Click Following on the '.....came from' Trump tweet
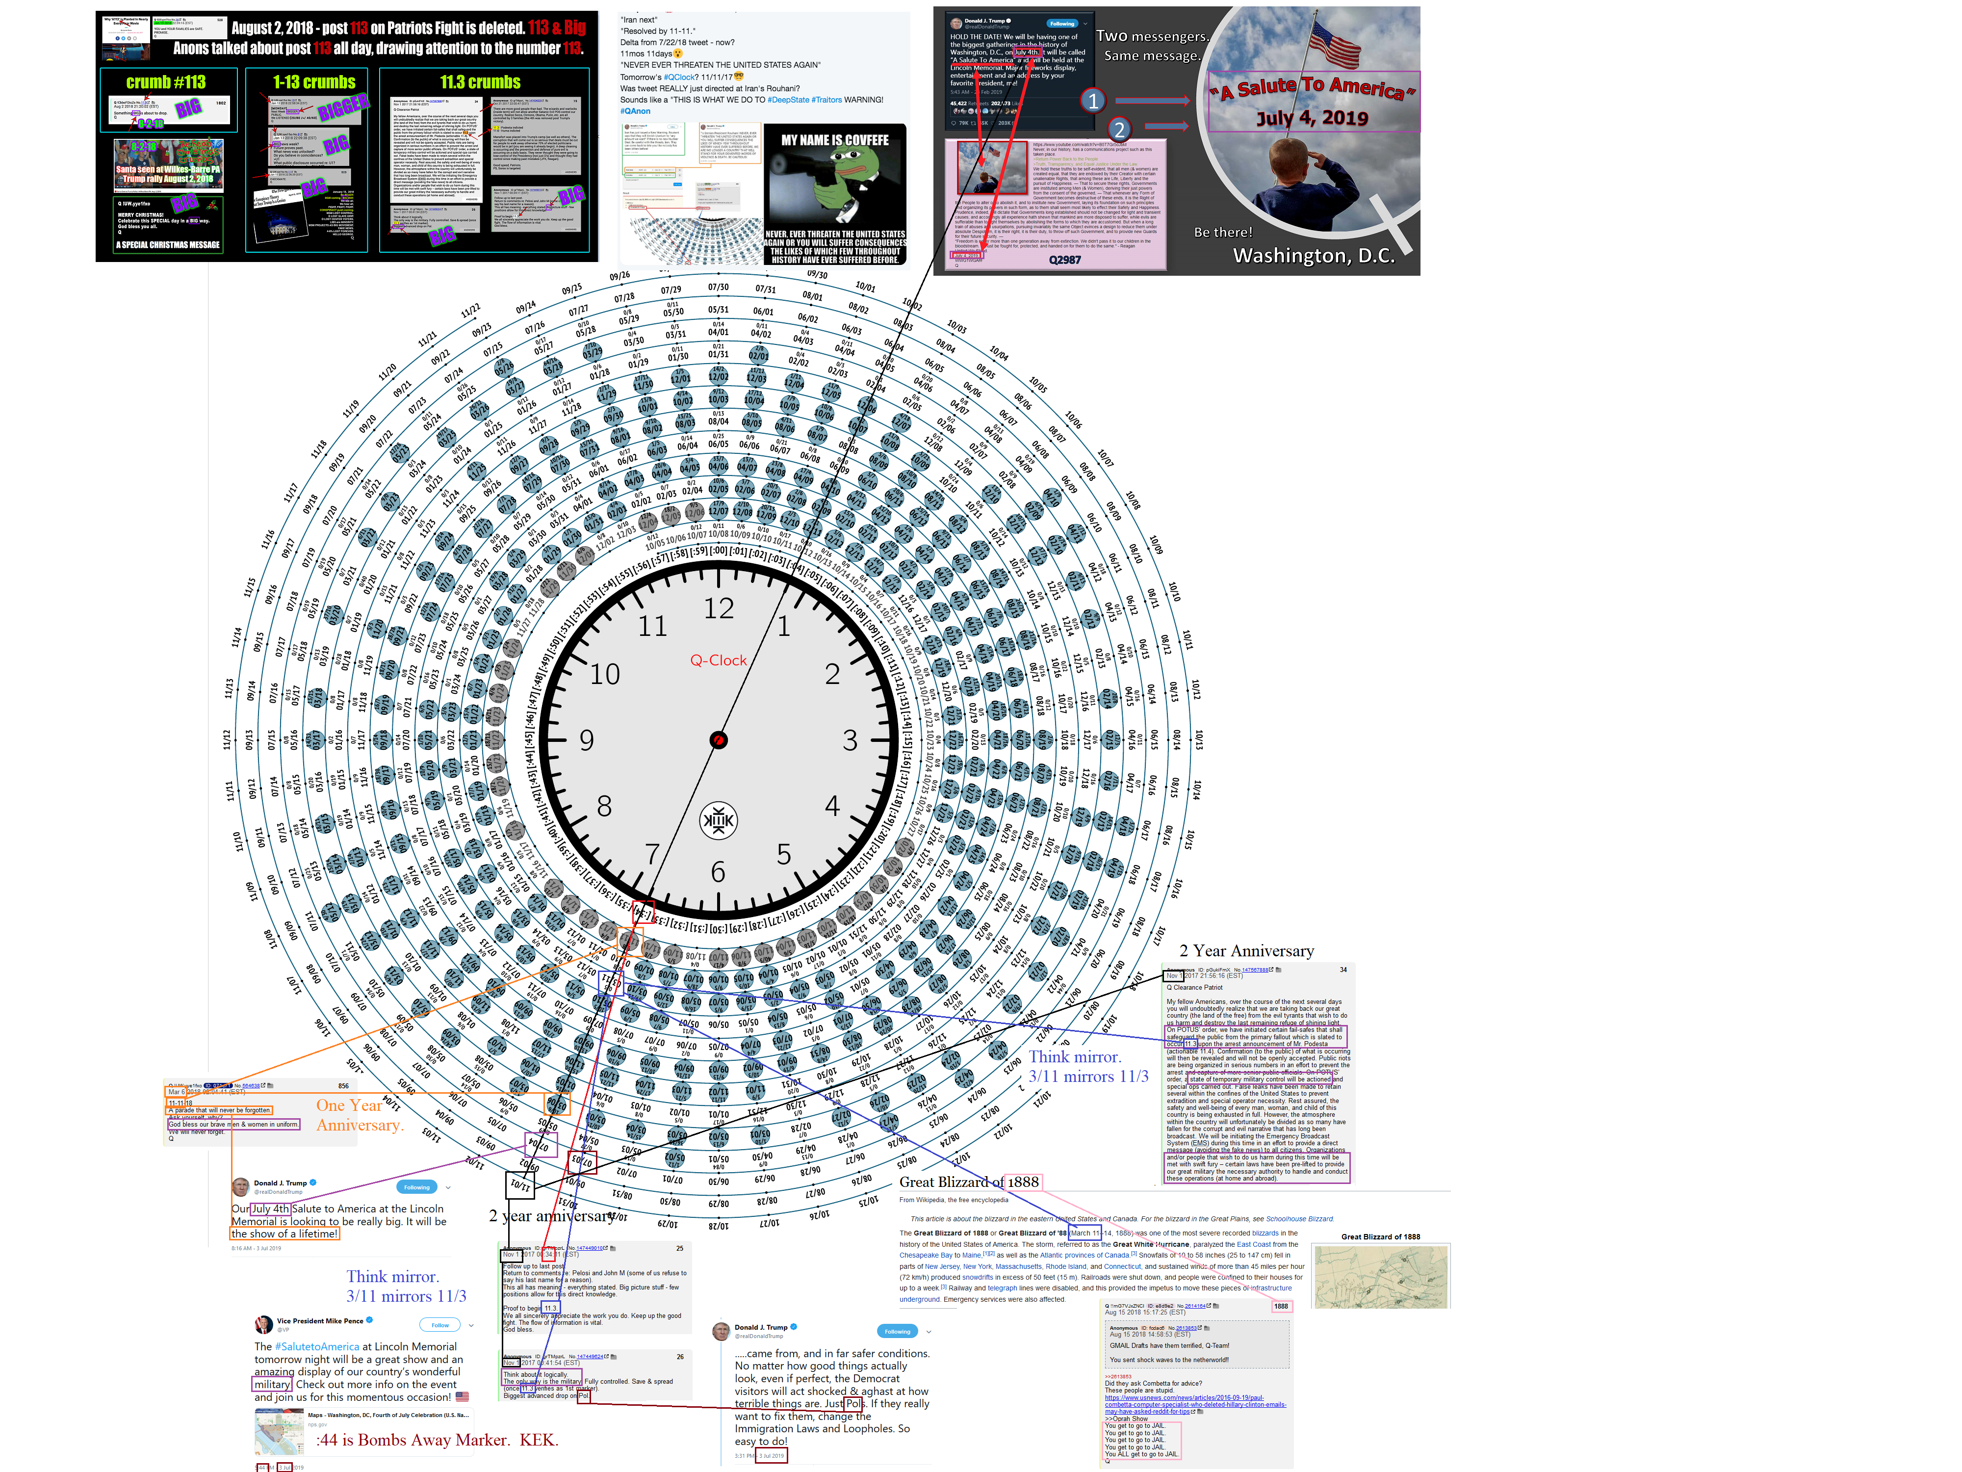The width and height of the screenshot is (1962, 1472). (x=898, y=1331)
